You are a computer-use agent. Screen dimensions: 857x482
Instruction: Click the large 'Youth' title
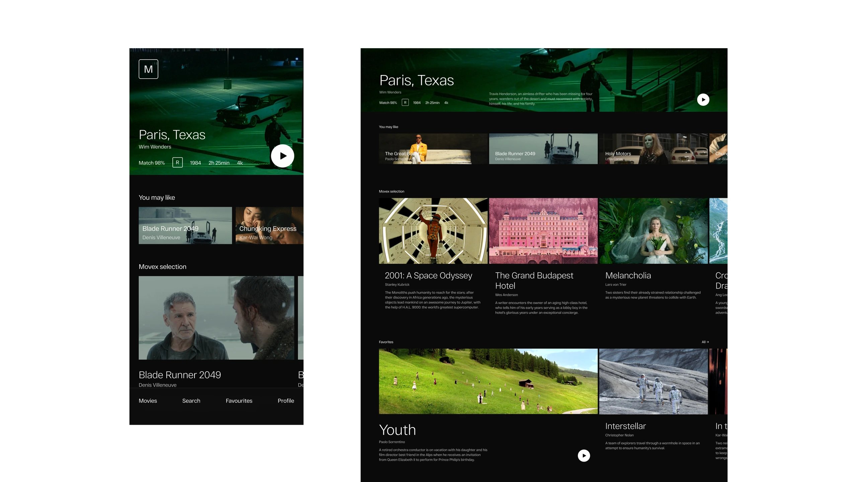397,430
